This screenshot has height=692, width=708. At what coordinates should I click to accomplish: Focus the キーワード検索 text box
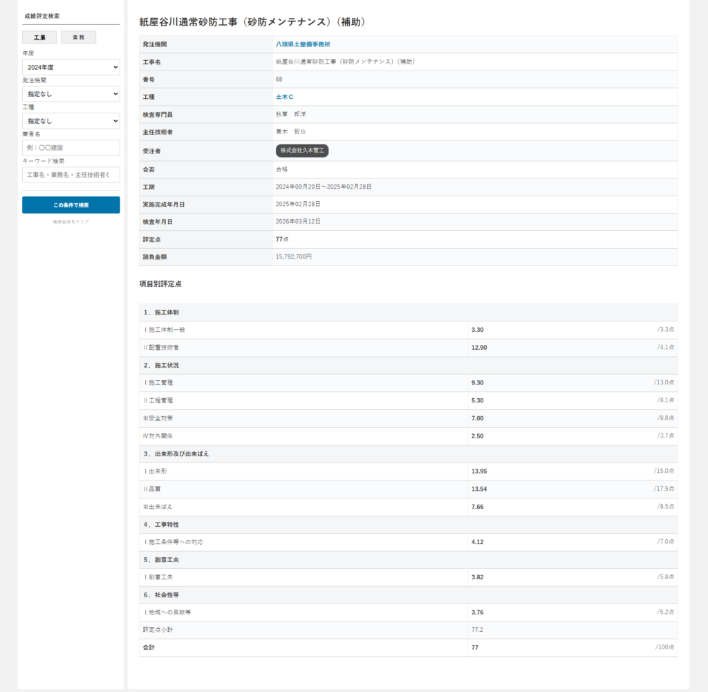pyautogui.click(x=71, y=175)
